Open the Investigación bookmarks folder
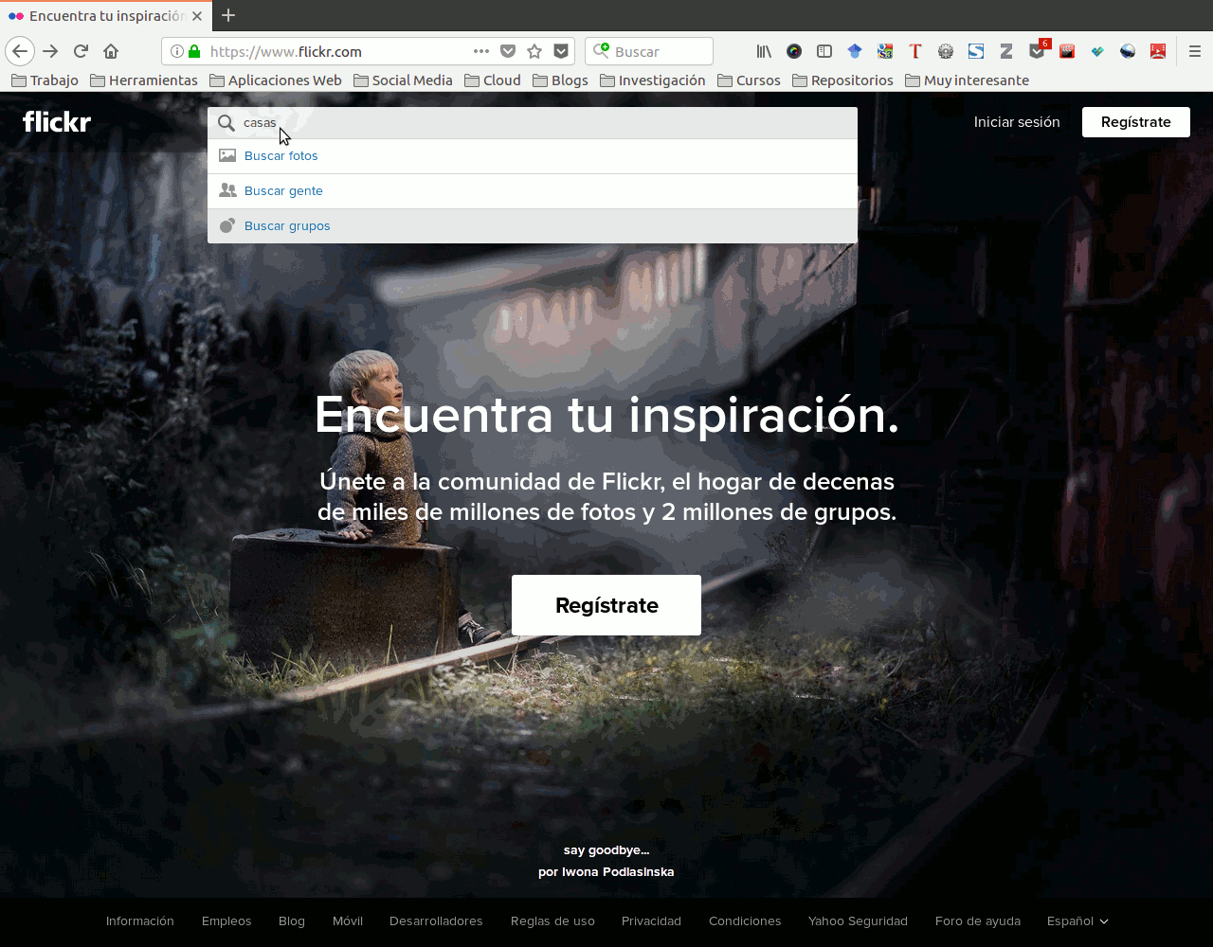 pyautogui.click(x=653, y=80)
